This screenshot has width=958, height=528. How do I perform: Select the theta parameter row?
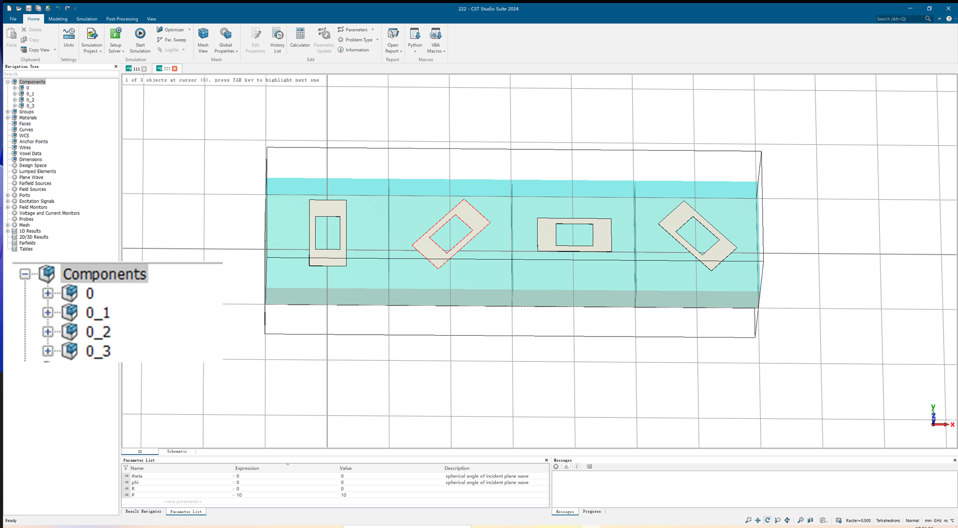coord(335,476)
